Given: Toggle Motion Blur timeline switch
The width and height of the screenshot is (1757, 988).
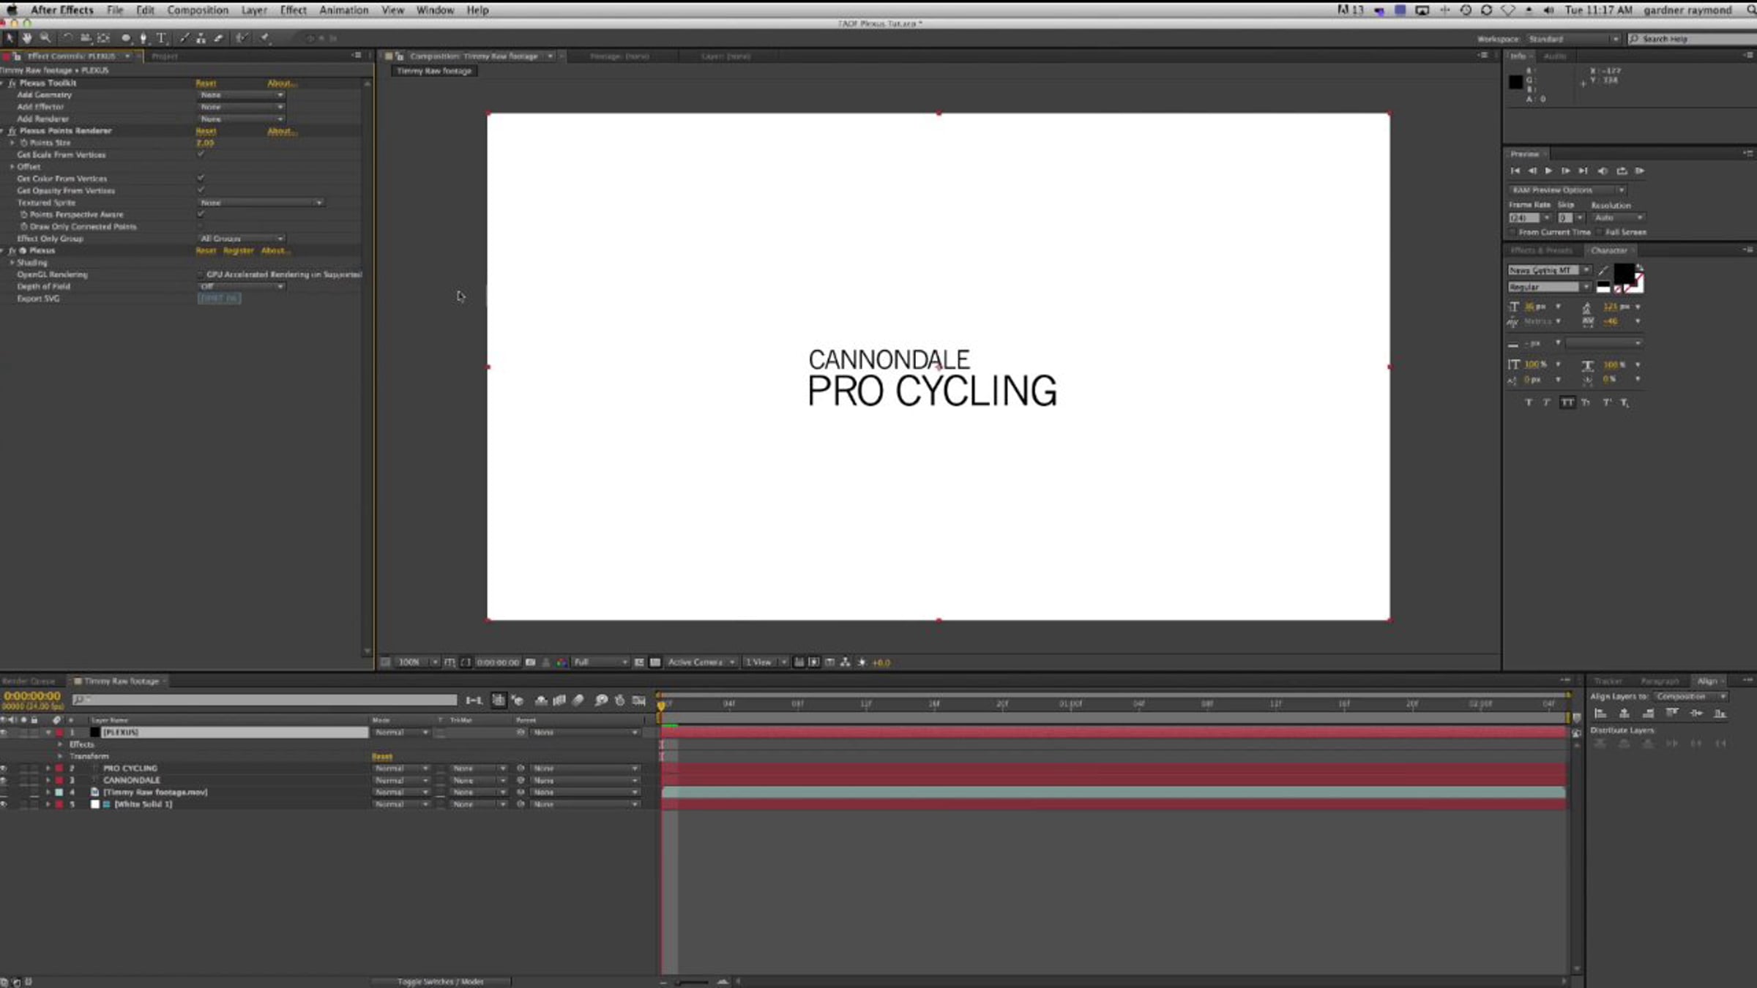Looking at the screenshot, I should click(x=578, y=701).
